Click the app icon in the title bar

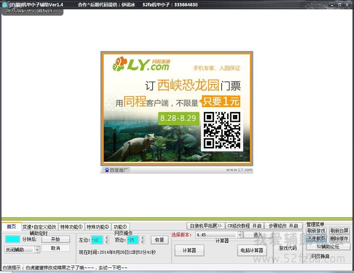click(4, 4)
